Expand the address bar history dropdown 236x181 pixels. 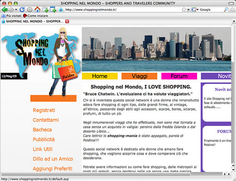click(x=188, y=10)
